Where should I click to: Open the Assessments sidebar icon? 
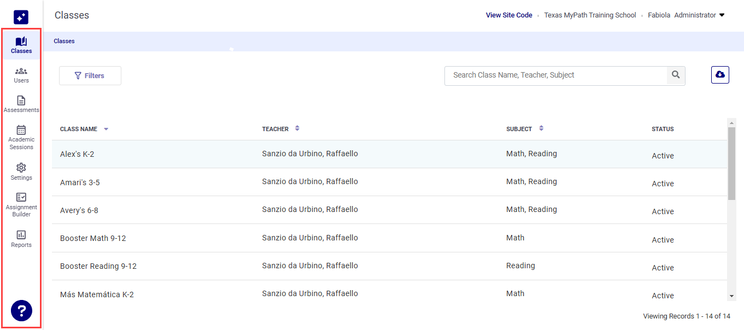click(21, 101)
